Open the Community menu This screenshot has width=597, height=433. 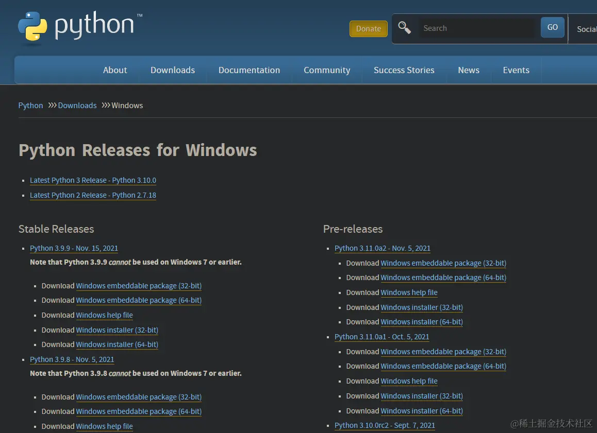[x=327, y=70]
